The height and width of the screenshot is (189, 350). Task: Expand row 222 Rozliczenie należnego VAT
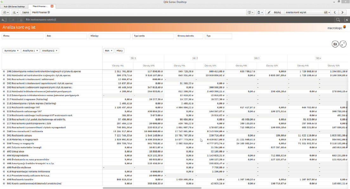pos(4,107)
